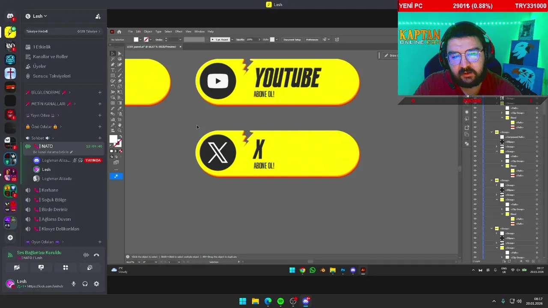Open the Discord soundboard icon
This screenshot has width=548, height=308.
(x=90, y=267)
